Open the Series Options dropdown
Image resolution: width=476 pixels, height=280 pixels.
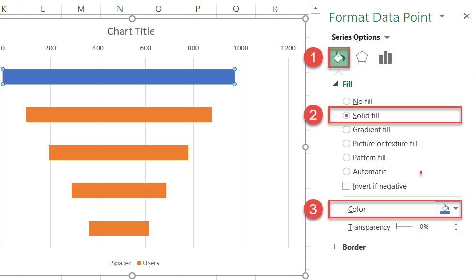386,38
